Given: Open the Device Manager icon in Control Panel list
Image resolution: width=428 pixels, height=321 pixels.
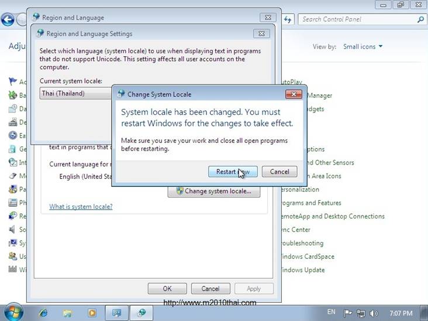Looking at the screenshot, I should click(x=12, y=122).
